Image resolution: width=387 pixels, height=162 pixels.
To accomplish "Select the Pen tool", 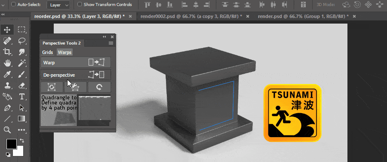I will click(7, 108).
